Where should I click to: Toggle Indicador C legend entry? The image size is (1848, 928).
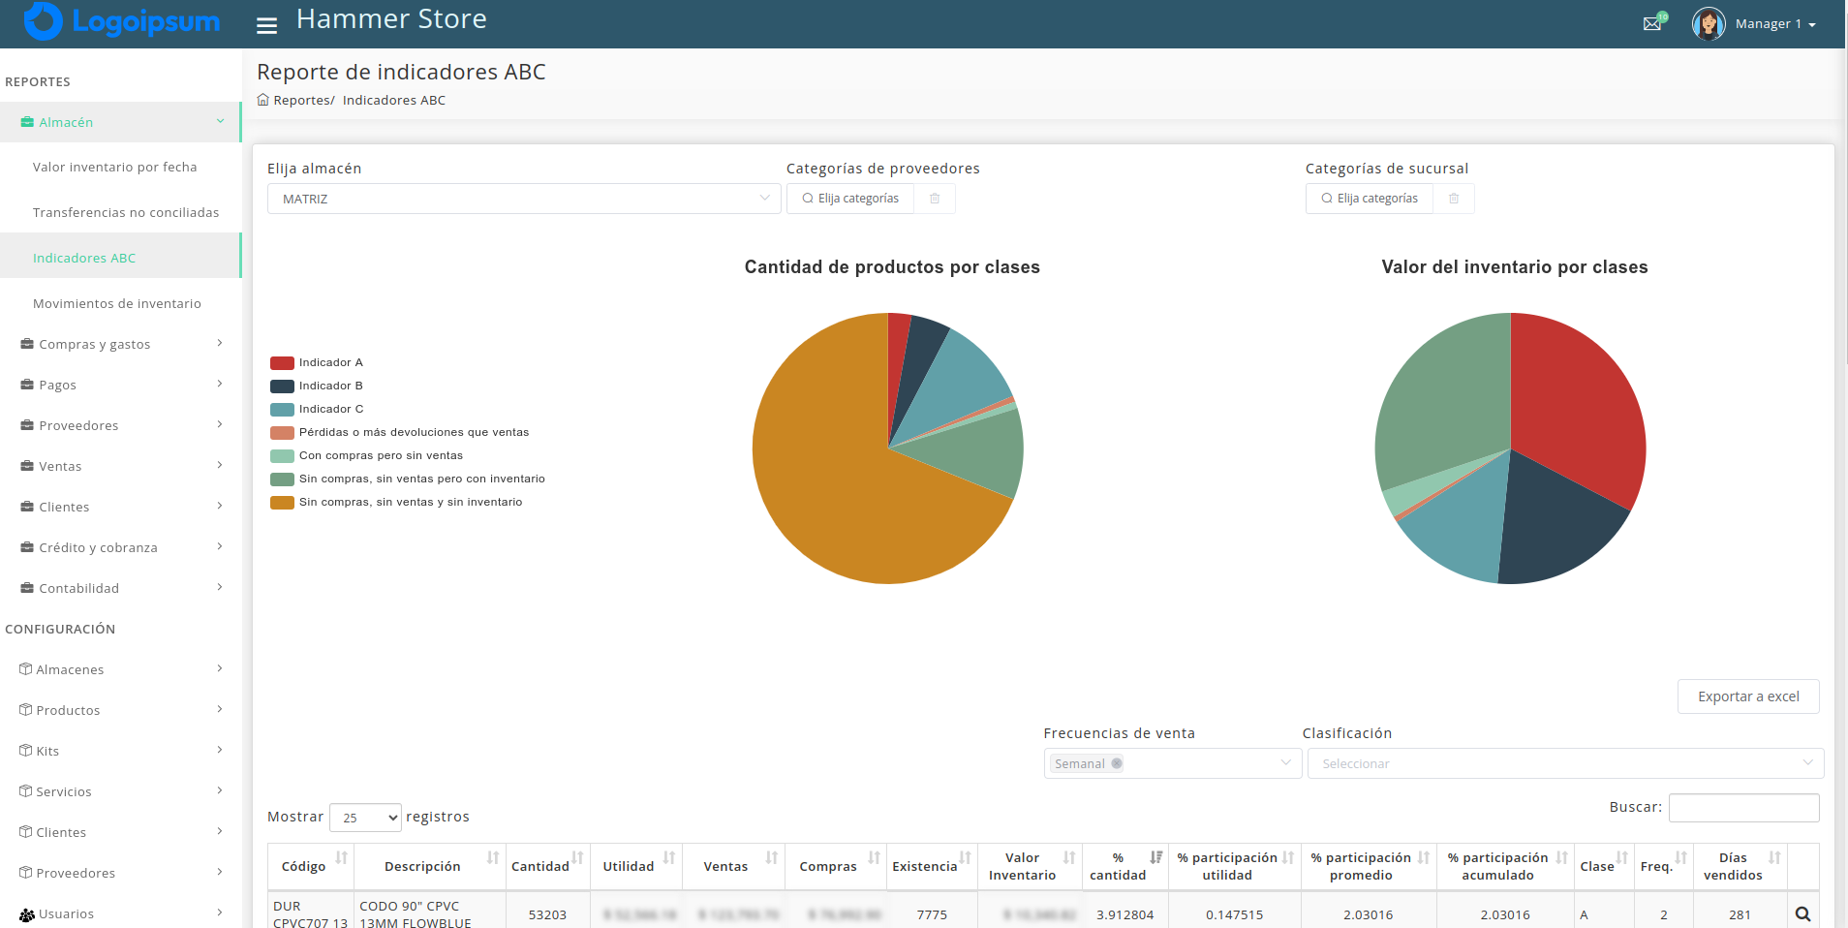click(317, 409)
